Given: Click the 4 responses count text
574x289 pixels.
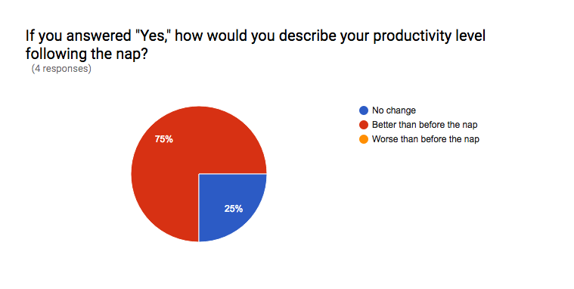Looking at the screenshot, I should 61,69.
